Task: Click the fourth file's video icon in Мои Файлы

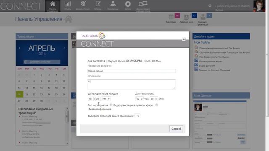Action: coord(196,60)
